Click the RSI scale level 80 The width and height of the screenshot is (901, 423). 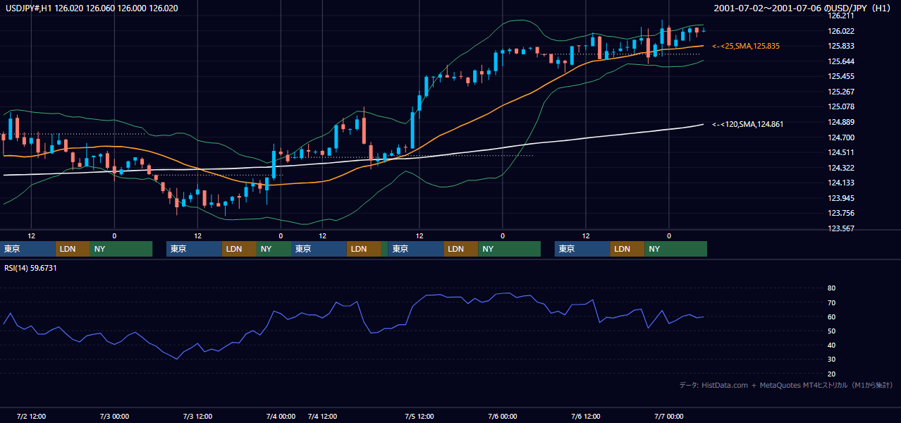pyautogui.click(x=832, y=288)
